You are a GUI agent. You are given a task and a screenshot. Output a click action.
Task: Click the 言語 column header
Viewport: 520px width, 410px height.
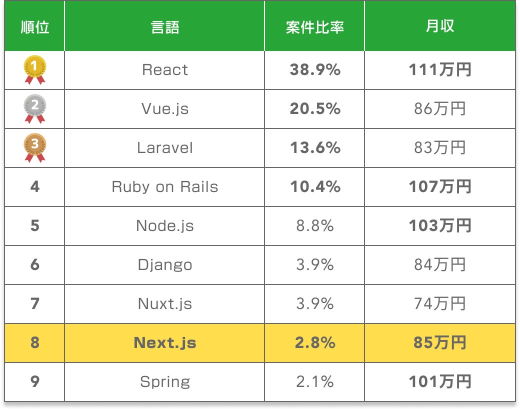click(x=165, y=27)
